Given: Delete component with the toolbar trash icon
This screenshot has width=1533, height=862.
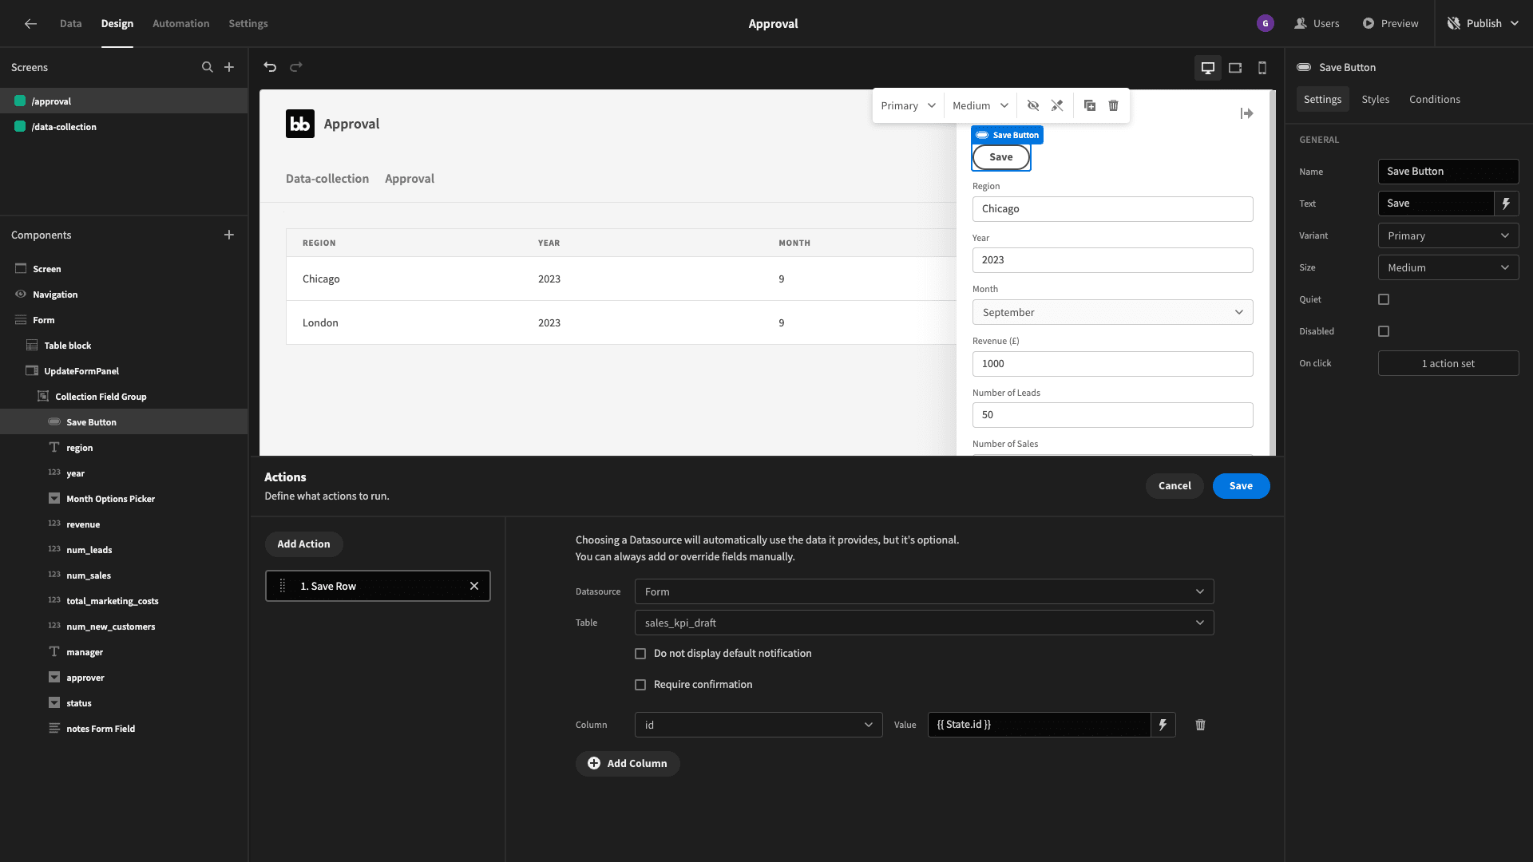Looking at the screenshot, I should click(1113, 105).
